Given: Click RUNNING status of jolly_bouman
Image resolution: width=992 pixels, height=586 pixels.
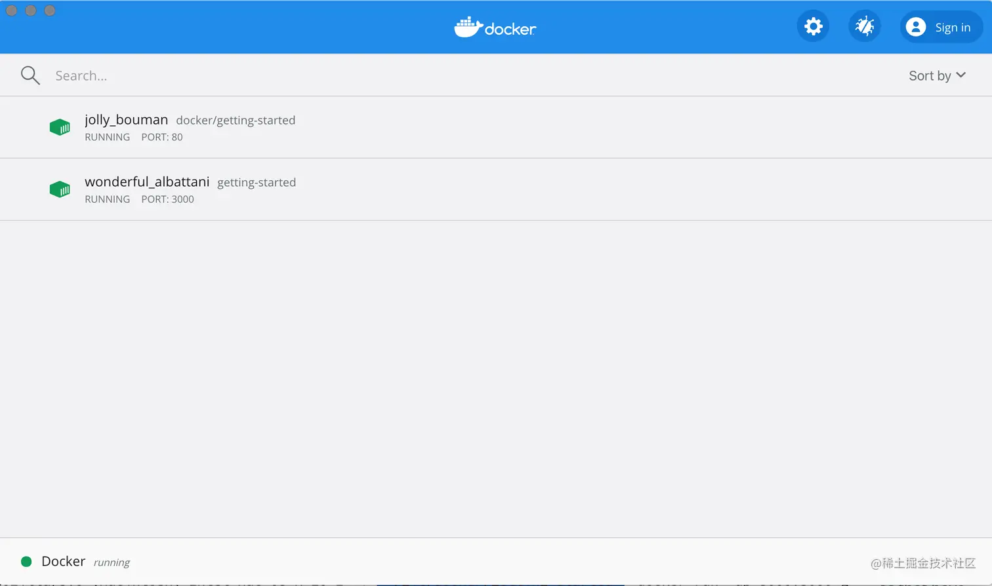Looking at the screenshot, I should [x=107, y=137].
